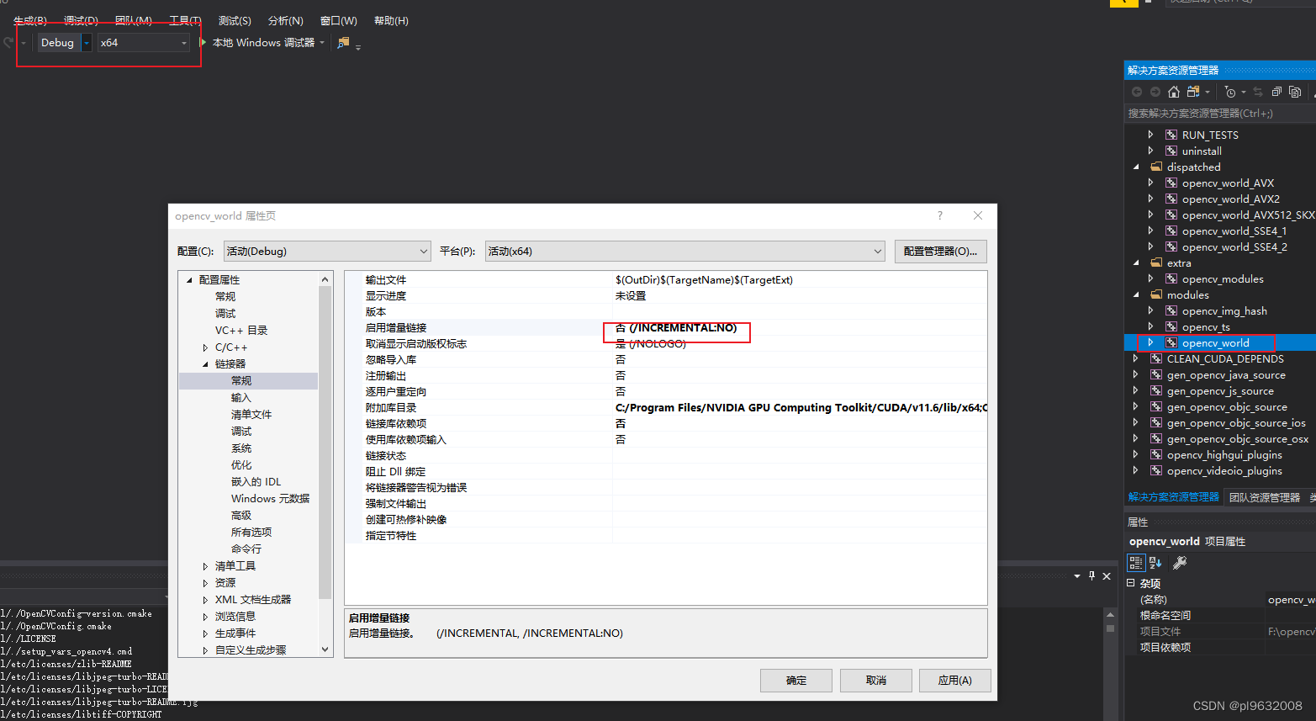1316x721 pixels.
Task: Expand the RUN_TESTS project
Action: (x=1150, y=135)
